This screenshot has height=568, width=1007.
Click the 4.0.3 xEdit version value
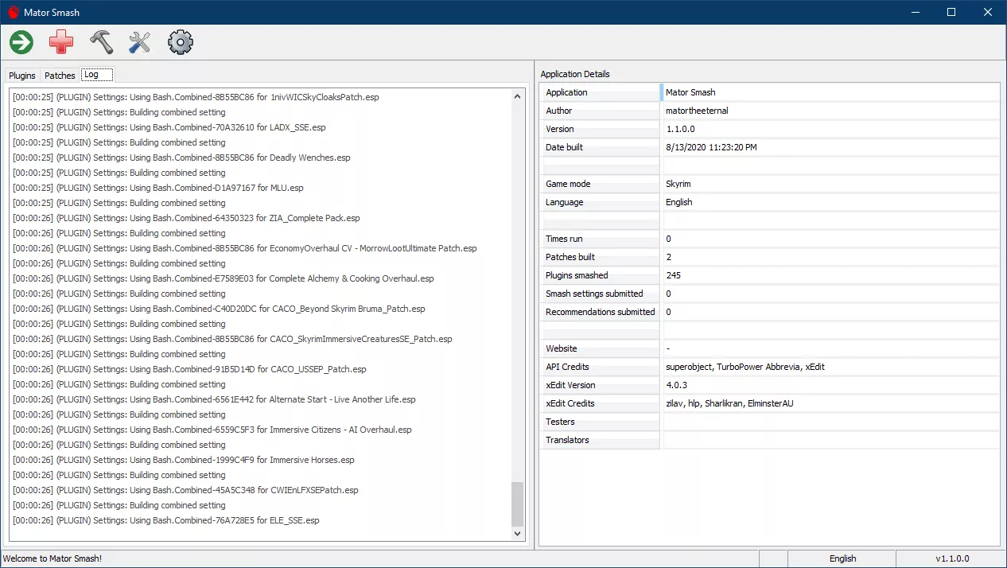(x=676, y=385)
